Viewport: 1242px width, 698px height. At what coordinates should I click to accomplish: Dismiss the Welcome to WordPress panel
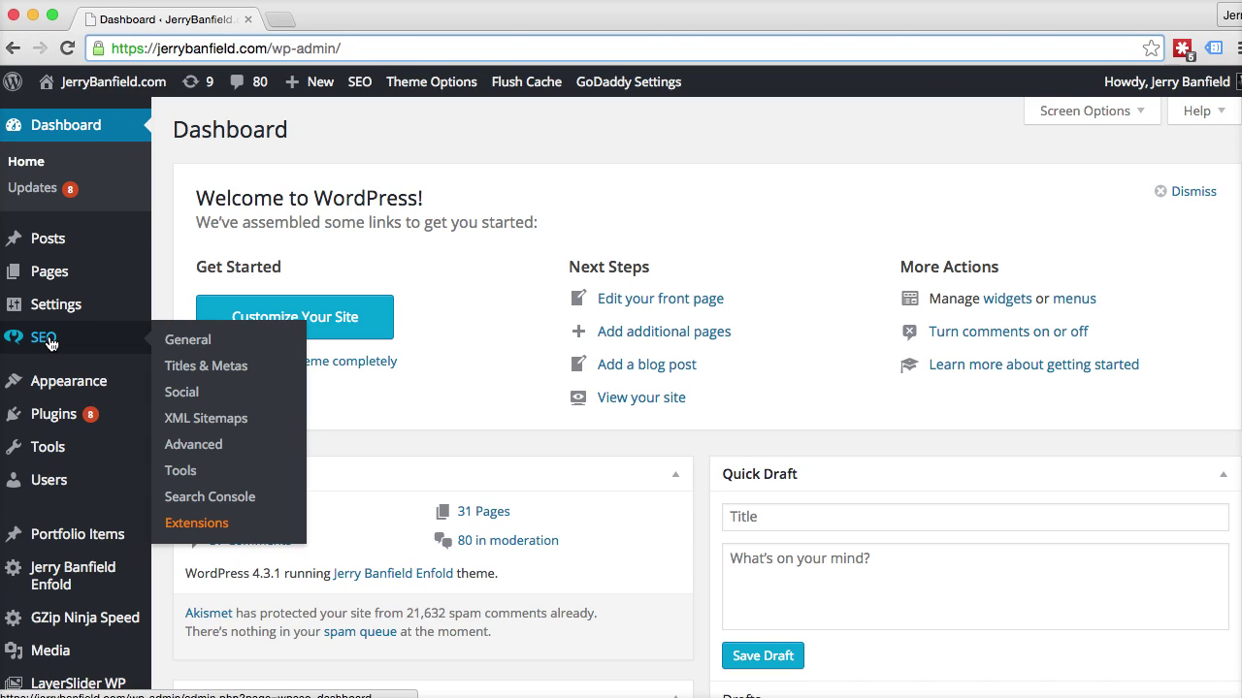1185,191
